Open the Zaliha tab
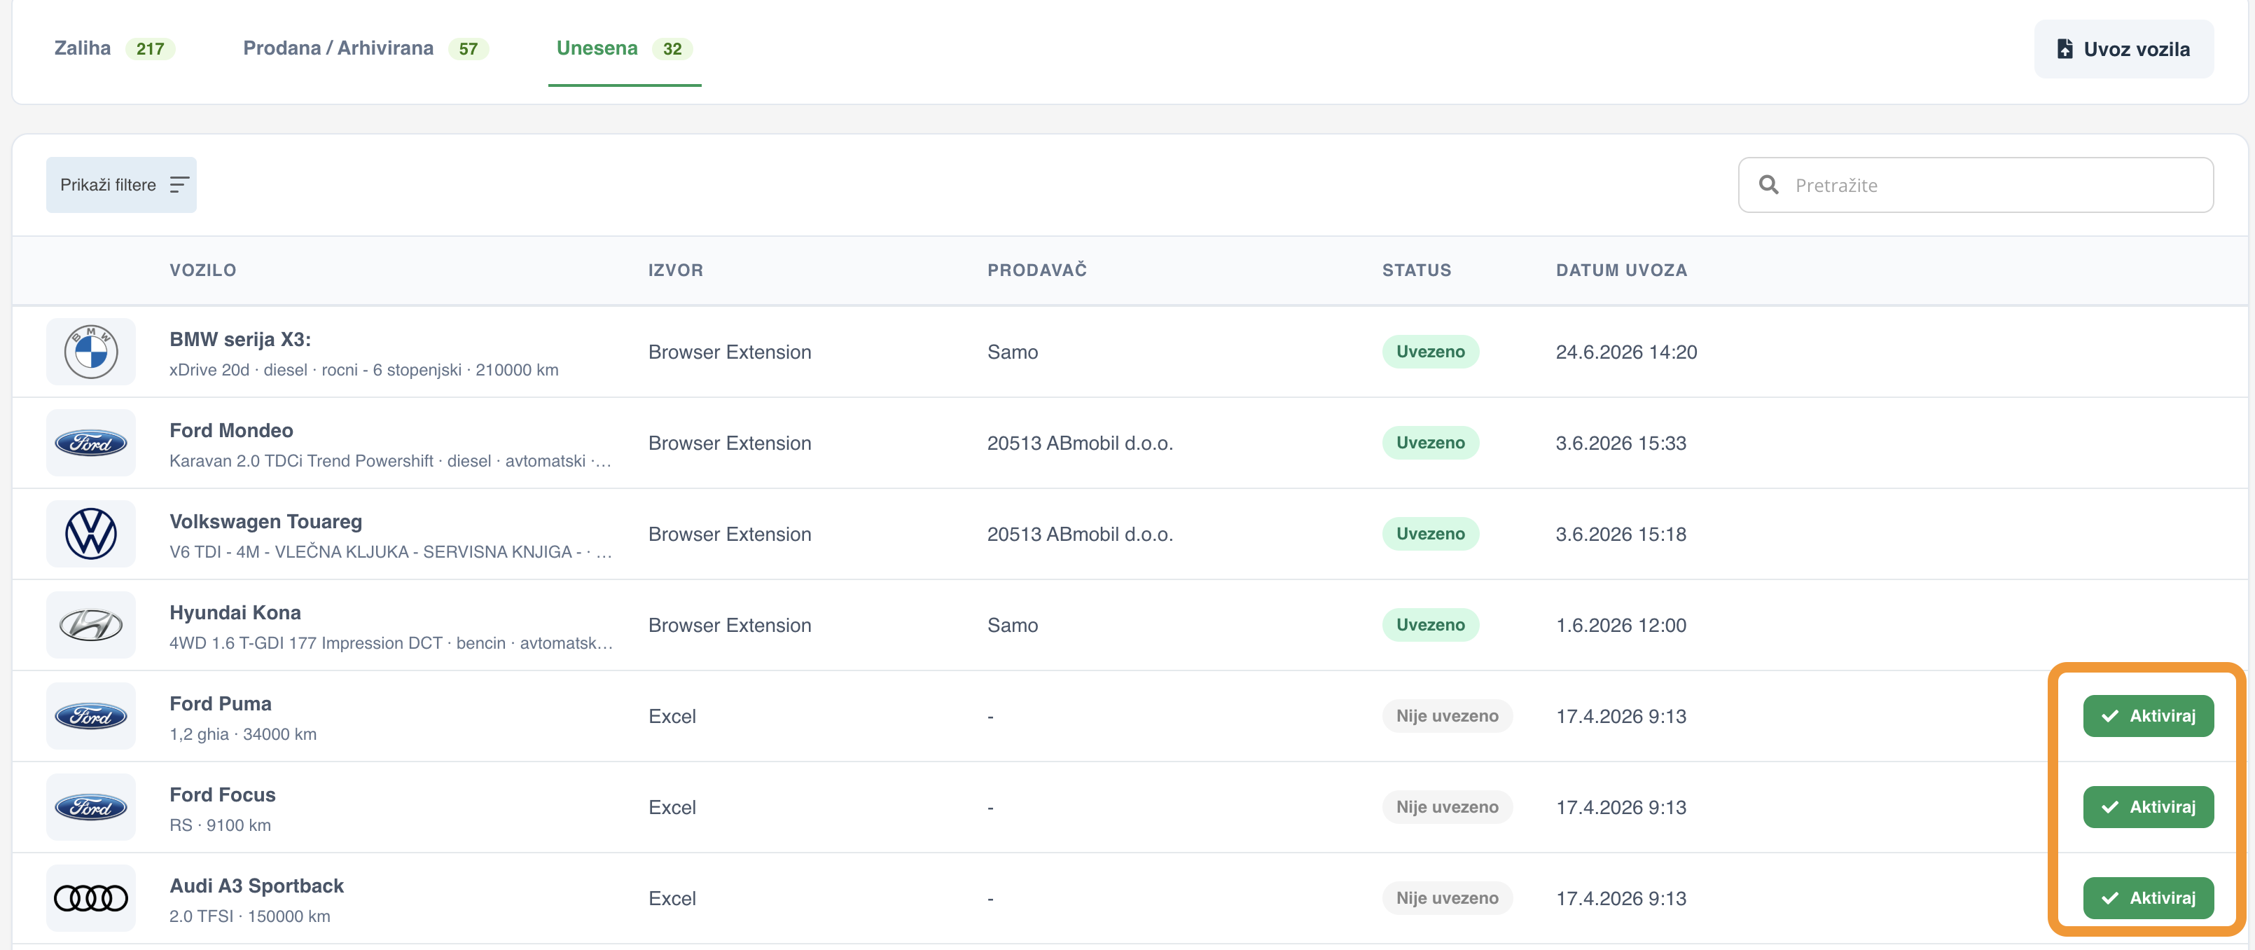2255x950 pixels. [113, 48]
